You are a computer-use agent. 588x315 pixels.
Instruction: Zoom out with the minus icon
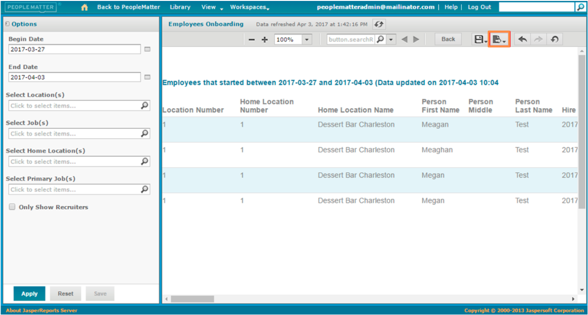coord(252,40)
